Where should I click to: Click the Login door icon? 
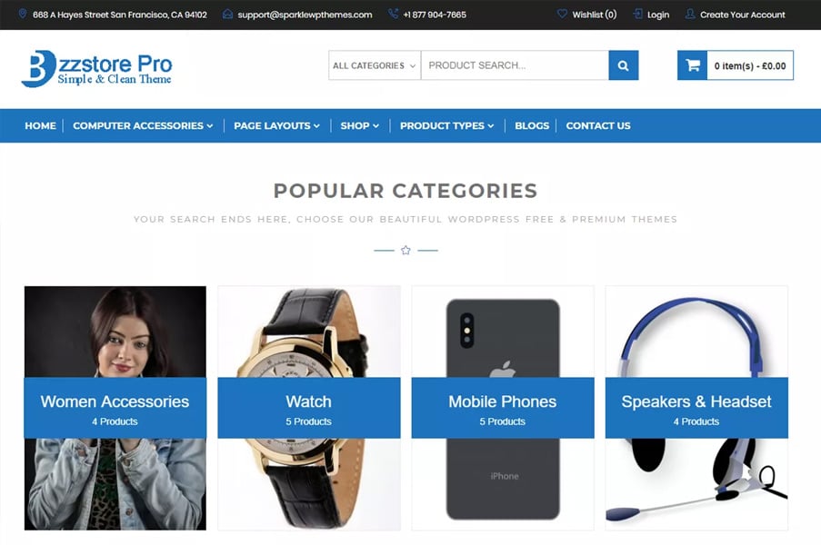click(637, 15)
